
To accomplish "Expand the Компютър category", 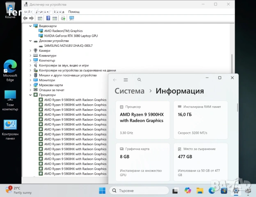I will (x=30, y=60).
